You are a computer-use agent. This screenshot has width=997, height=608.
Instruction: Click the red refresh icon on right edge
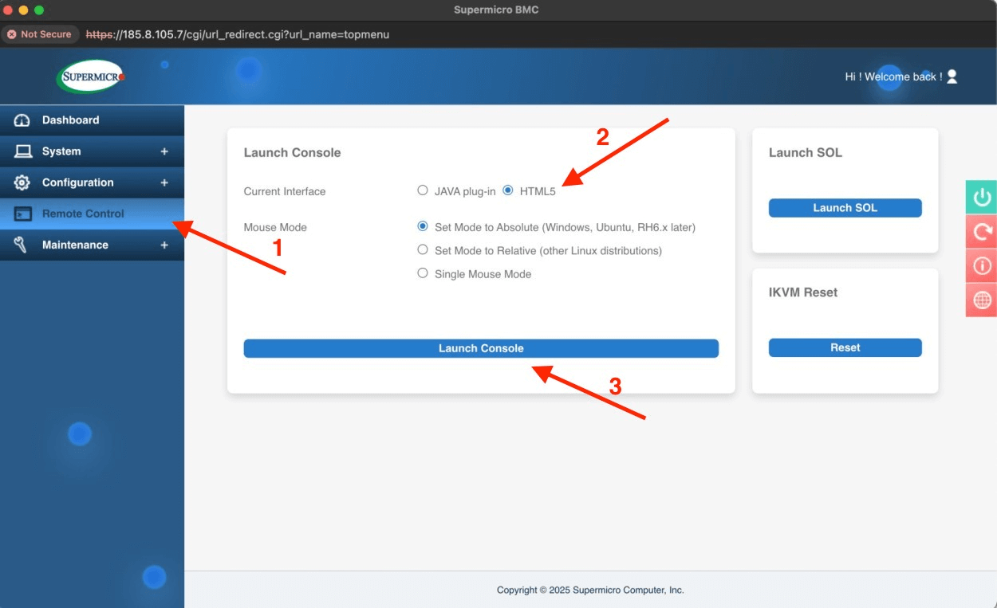(x=982, y=231)
